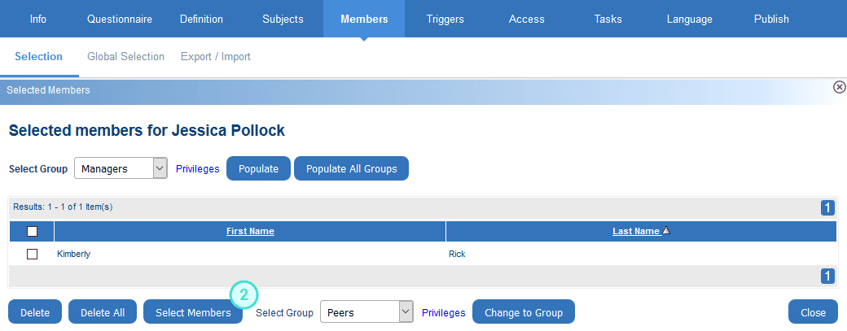The image size is (847, 331).
Task: Open the Info tab
Action: [37, 19]
